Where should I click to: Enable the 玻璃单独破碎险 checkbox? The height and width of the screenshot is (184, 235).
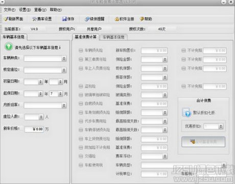(x=81, y=95)
